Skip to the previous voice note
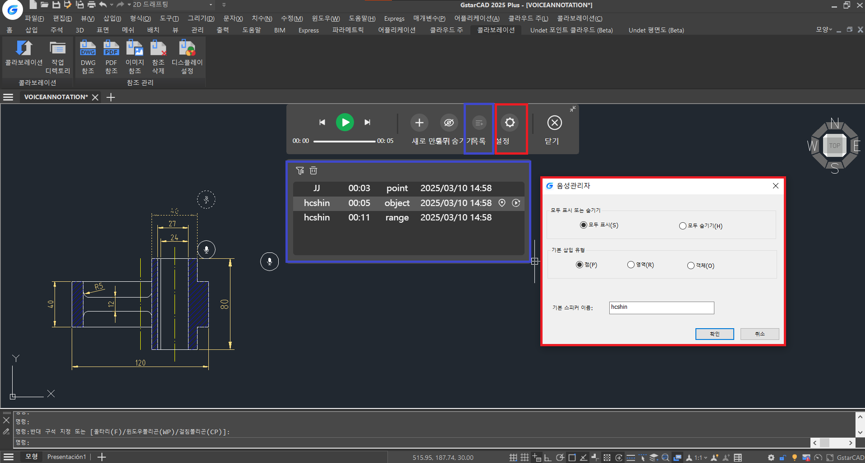865x463 pixels. [x=322, y=122]
